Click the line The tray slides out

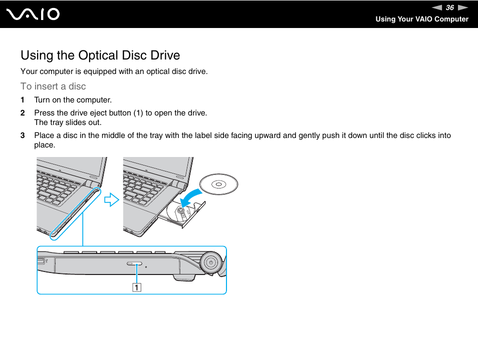[68, 122]
